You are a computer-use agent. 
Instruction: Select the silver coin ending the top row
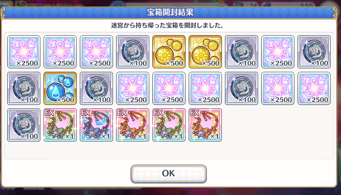point(314,52)
